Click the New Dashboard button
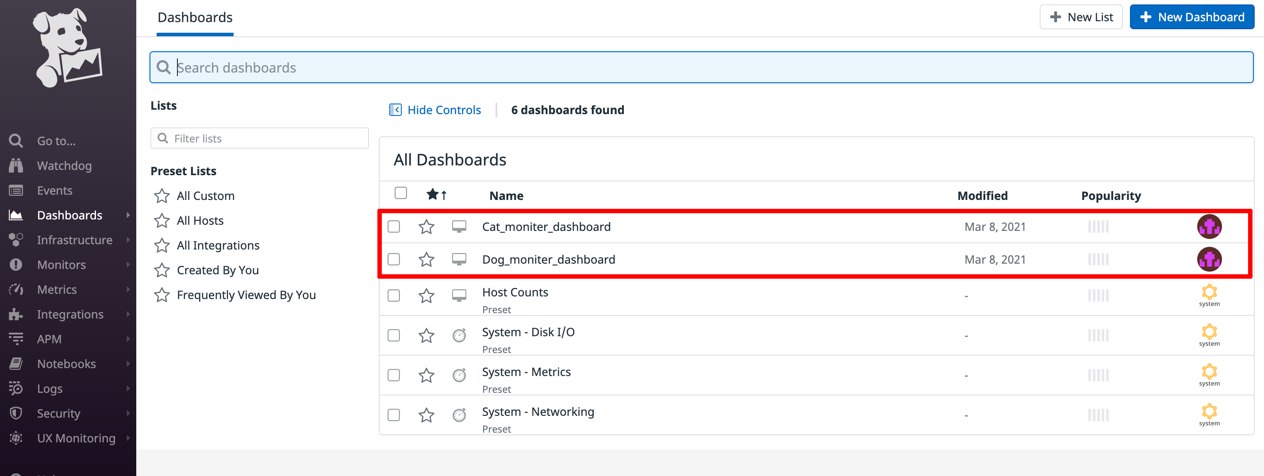This screenshot has width=1264, height=476. 1192,17
